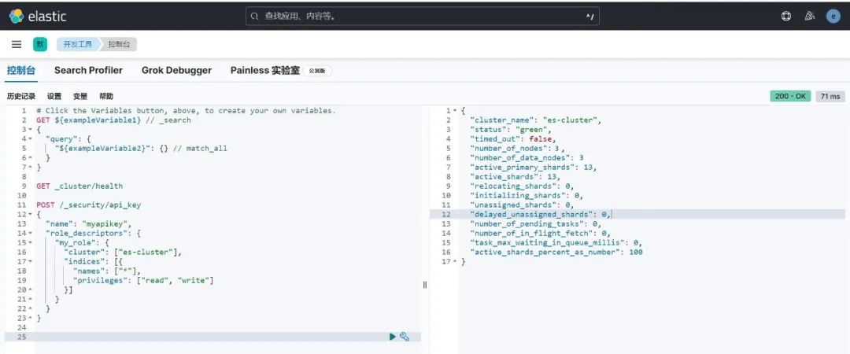Collapse the block at editor line 3
Image resolution: width=850 pixels, height=354 pixels.
click(x=31, y=130)
